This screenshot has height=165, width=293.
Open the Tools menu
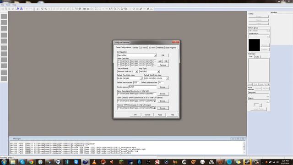coord(8,5)
